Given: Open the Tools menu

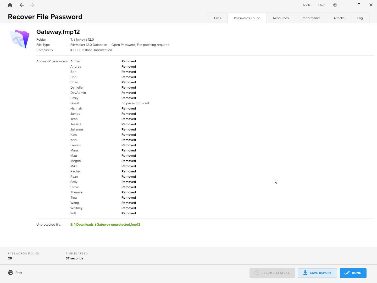Looking at the screenshot, I should click(x=306, y=5).
